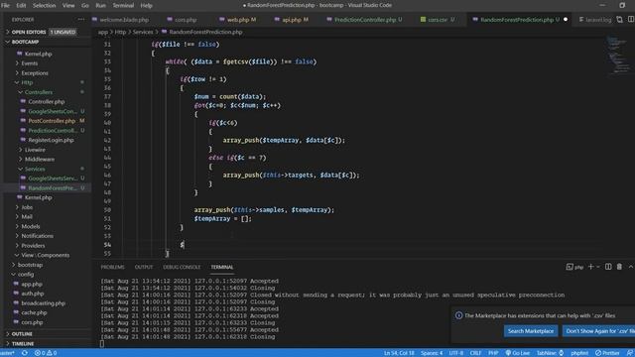Click the Search Marketplace button

[x=531, y=331]
